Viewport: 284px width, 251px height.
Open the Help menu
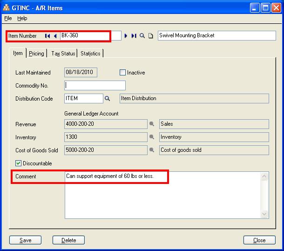[x=22, y=18]
